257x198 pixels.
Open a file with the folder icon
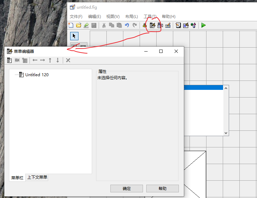point(79,25)
